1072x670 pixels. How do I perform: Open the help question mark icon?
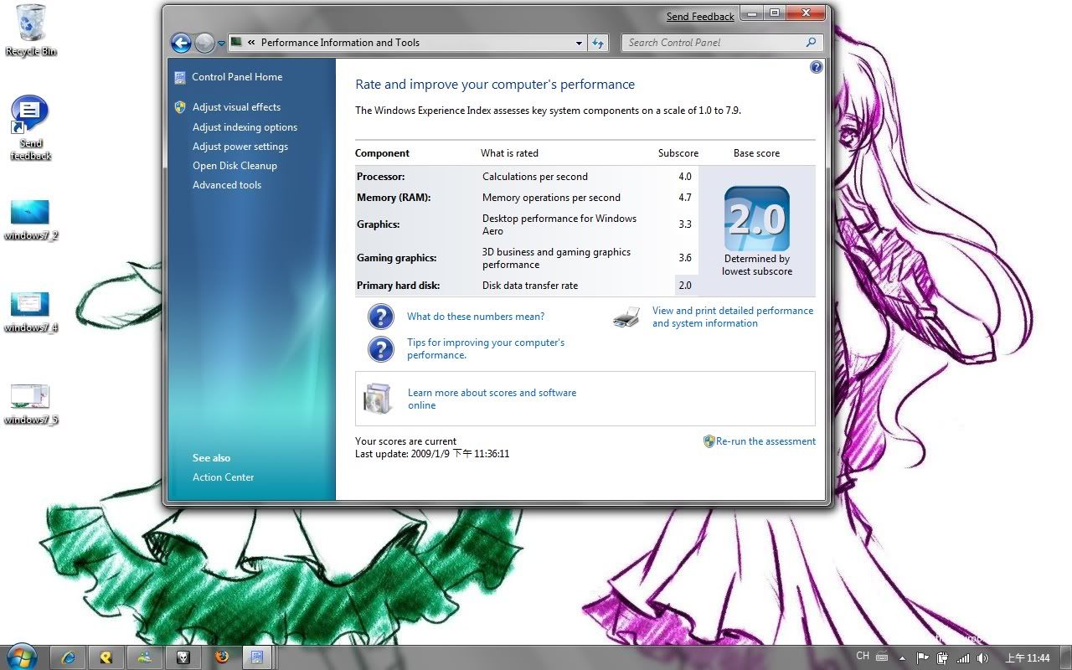pos(816,67)
